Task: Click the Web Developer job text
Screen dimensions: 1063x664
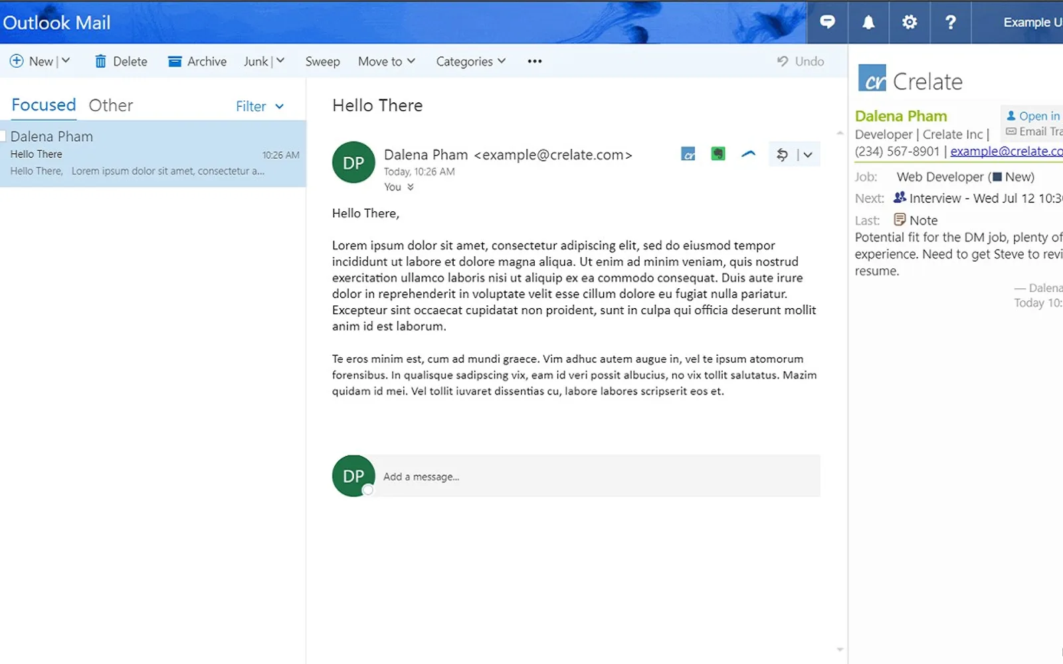Action: pos(940,177)
